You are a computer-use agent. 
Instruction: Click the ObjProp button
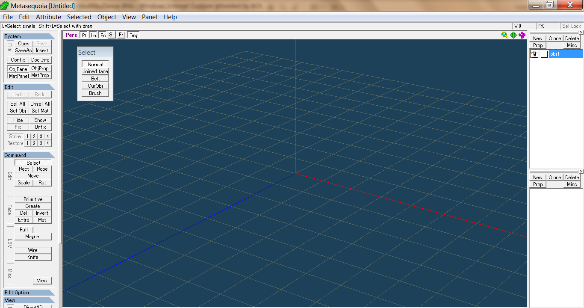[40, 68]
